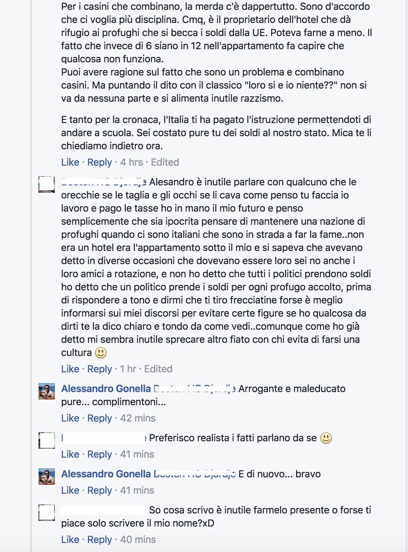
Task: View Edited history on 1 hr comment
Action: click(x=158, y=369)
